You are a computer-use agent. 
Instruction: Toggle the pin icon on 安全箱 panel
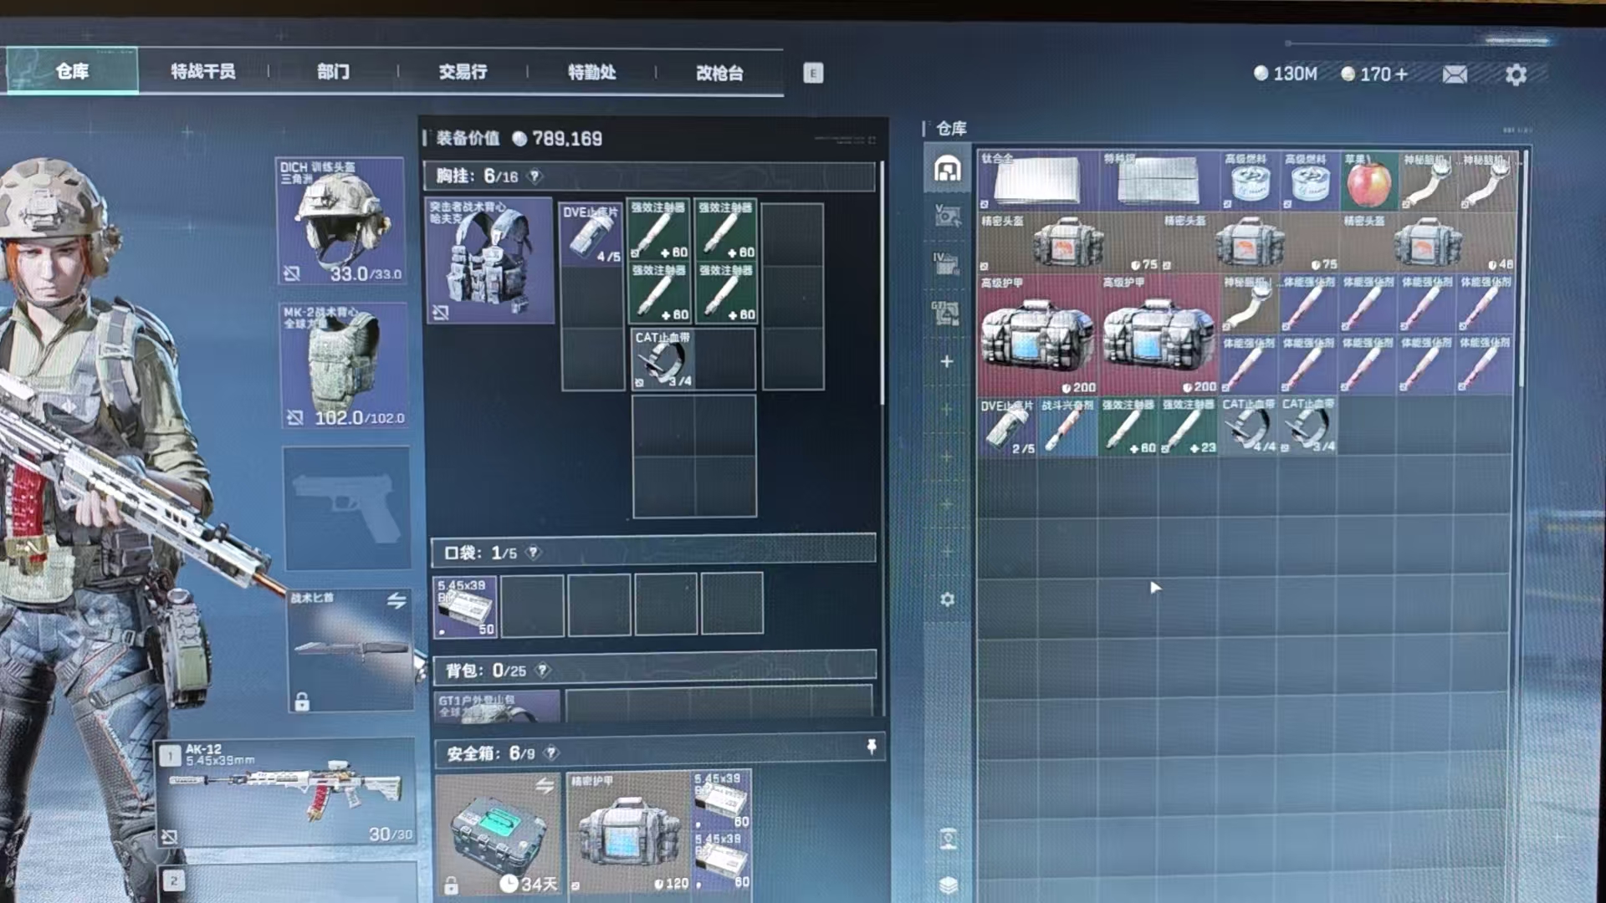pos(871,747)
